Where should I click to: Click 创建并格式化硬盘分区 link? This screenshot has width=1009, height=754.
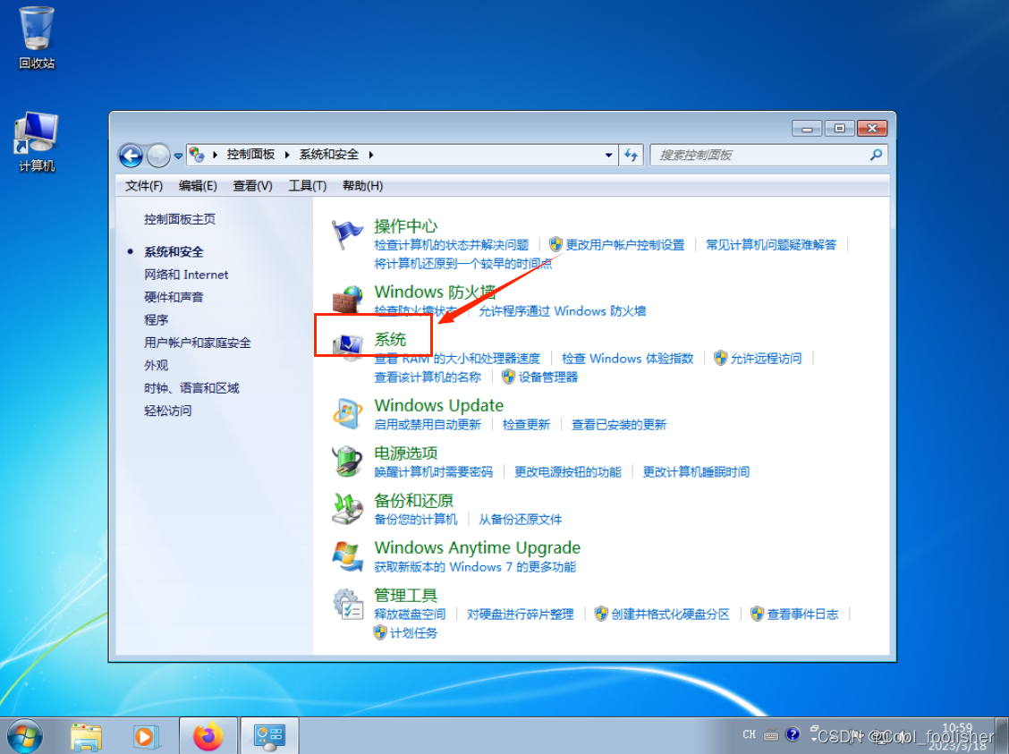click(x=670, y=614)
